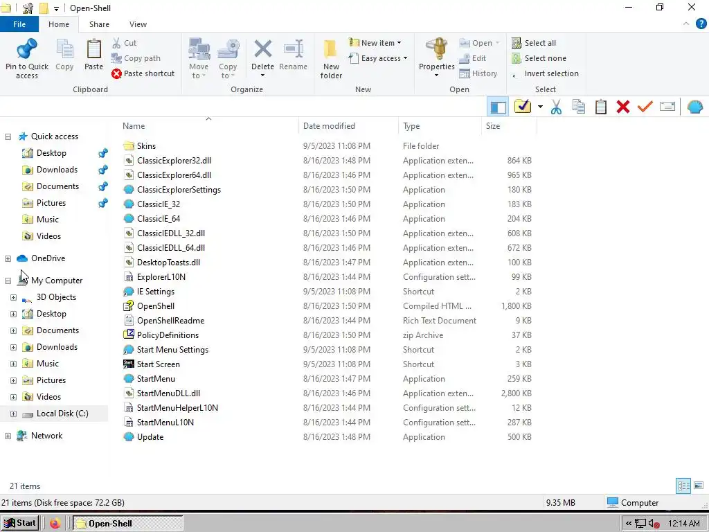Click Paste shortcut in ribbon
Screen dimensions: 709x532
coord(143,73)
